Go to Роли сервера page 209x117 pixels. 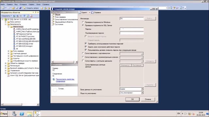[60, 17]
